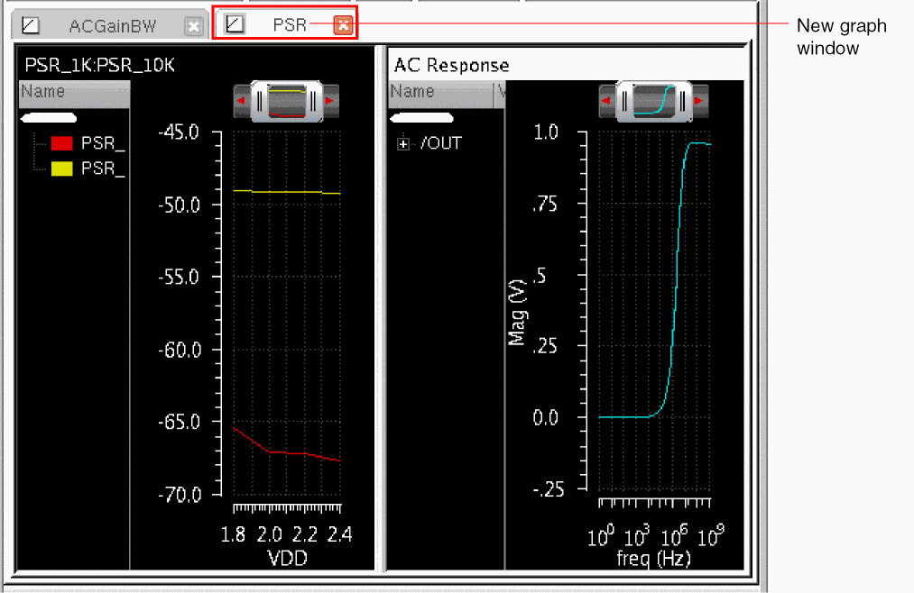Image resolution: width=914 pixels, height=593 pixels.
Task: Select the /OUT signal in legend
Action: click(441, 143)
